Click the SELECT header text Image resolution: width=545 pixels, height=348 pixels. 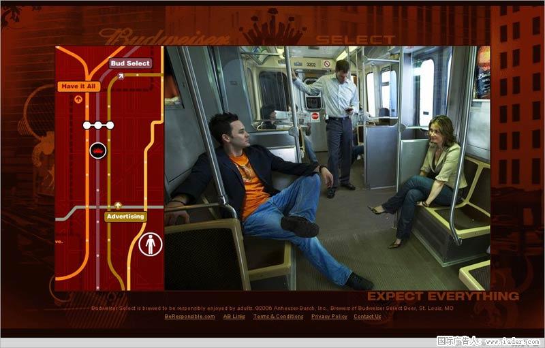356,40
